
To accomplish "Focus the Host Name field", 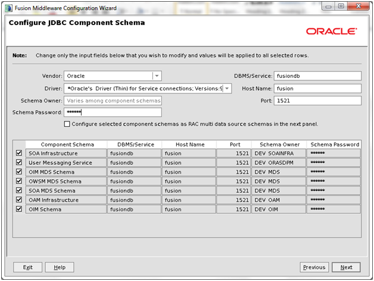I will click(317, 89).
